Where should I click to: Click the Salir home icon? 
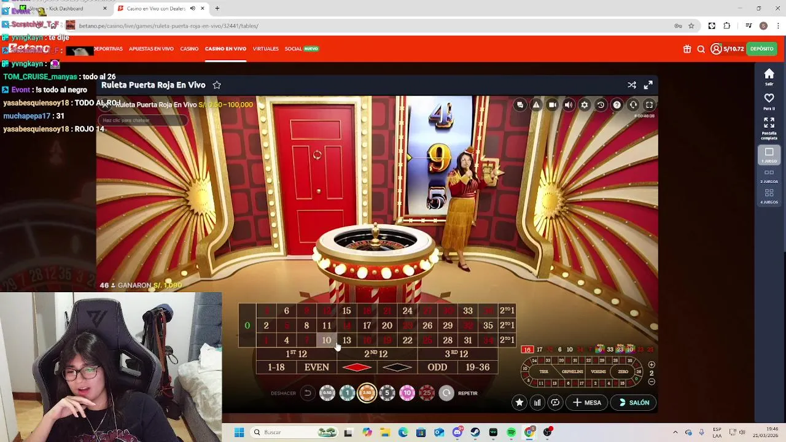769,77
